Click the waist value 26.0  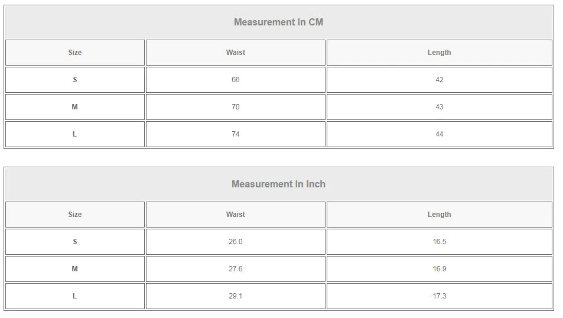[x=235, y=242]
